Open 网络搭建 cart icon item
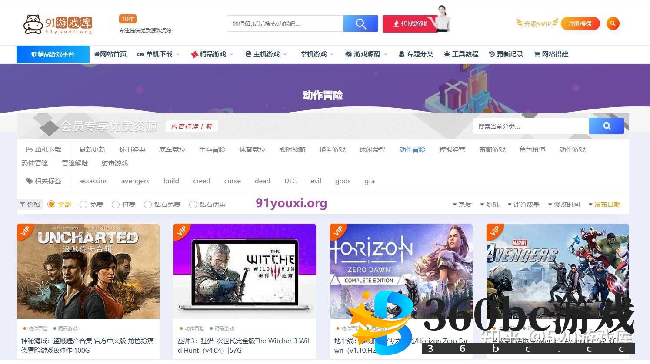The height and width of the screenshot is (364, 650). point(551,54)
